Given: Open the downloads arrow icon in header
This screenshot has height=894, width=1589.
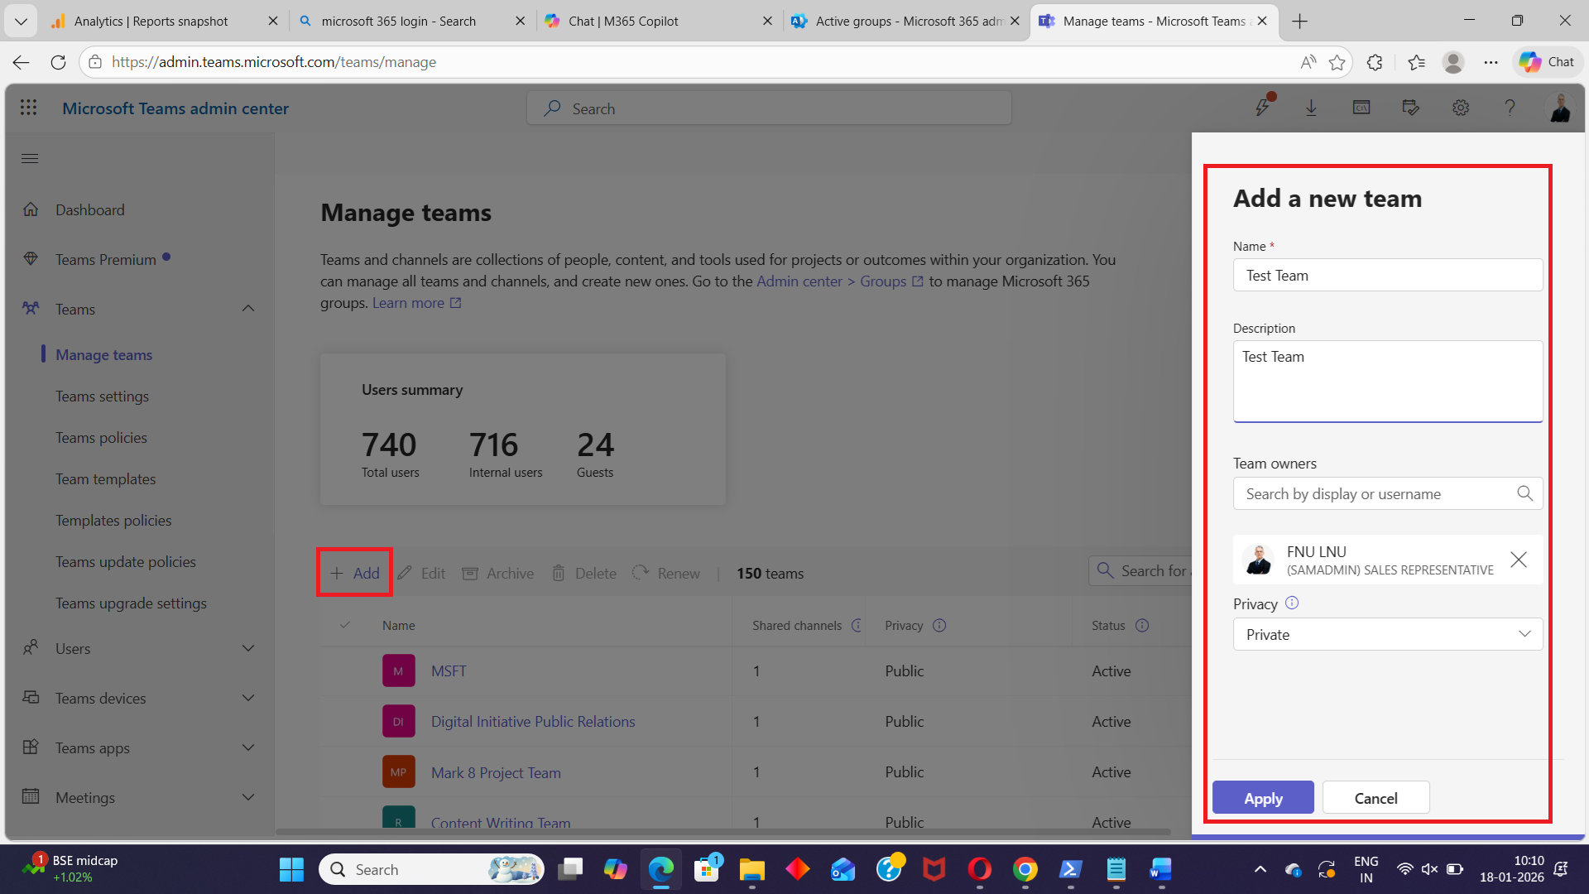Looking at the screenshot, I should [1311, 108].
